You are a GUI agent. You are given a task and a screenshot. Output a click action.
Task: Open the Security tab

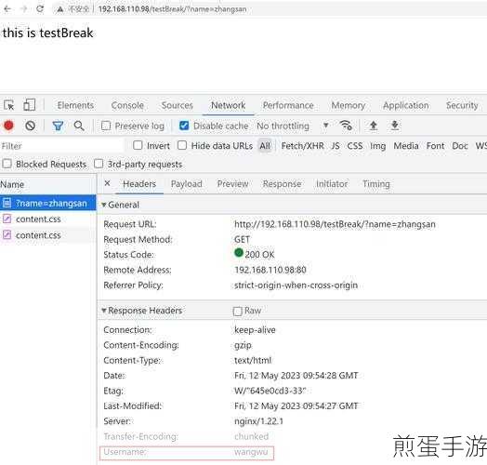click(462, 105)
